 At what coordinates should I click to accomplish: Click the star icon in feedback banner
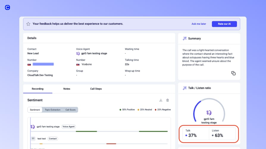point(28,24)
